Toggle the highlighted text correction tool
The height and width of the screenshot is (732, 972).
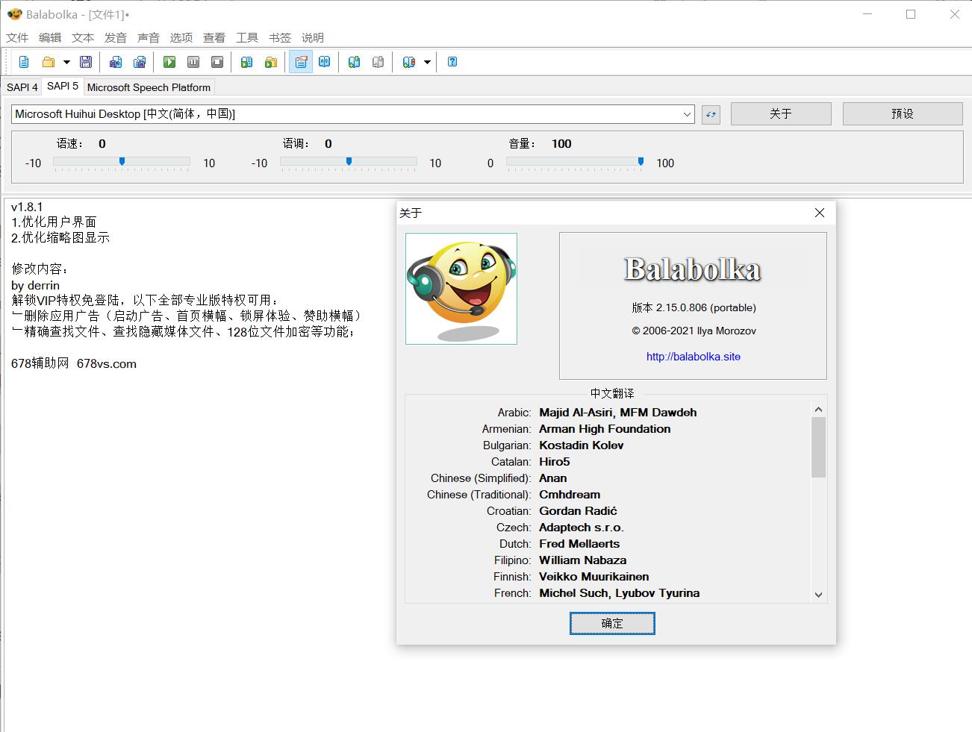[x=301, y=62]
